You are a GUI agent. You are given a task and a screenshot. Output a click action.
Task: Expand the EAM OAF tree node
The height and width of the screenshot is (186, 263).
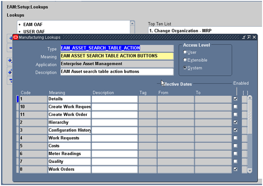tap(20, 24)
